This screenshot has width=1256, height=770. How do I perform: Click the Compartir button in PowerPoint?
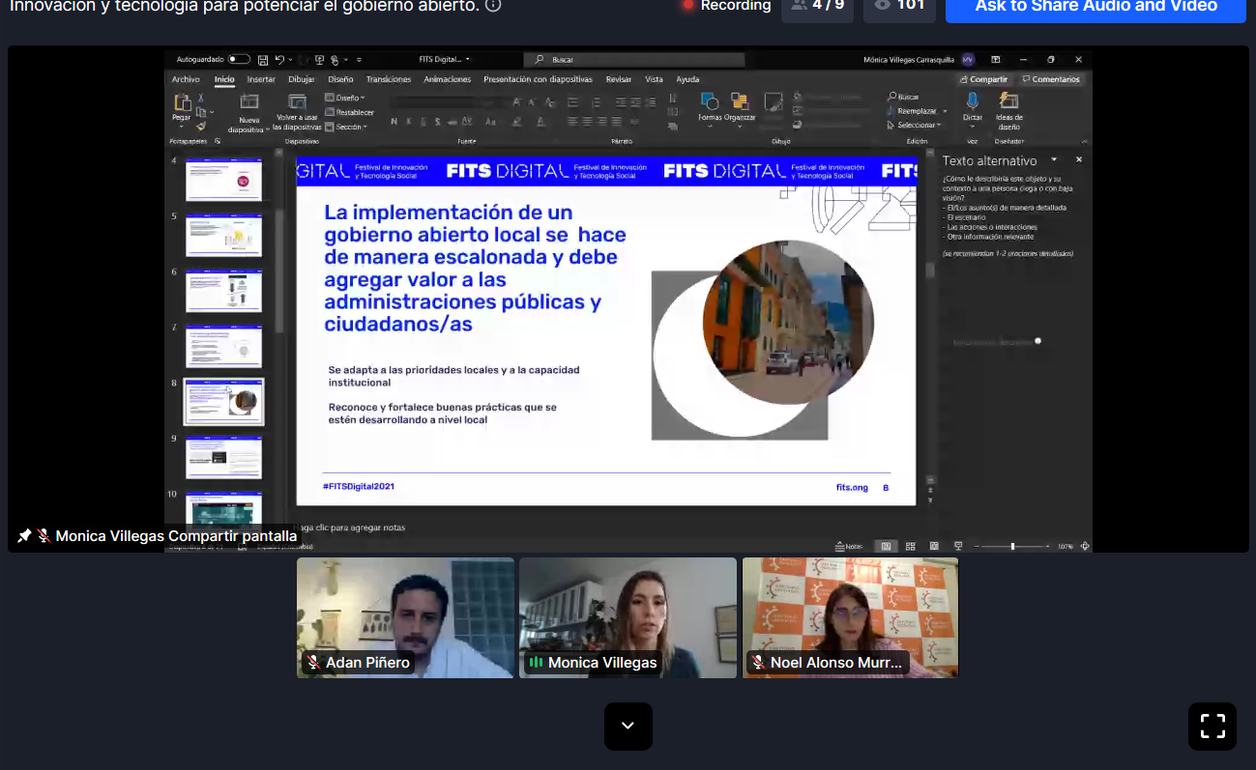click(983, 79)
